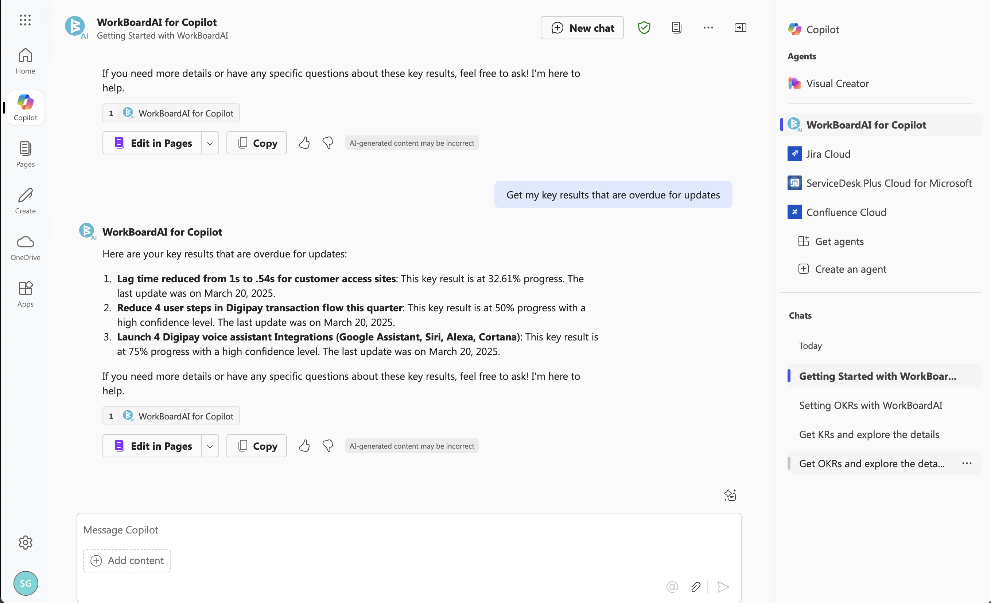Open Settings gear icon
The height and width of the screenshot is (603, 991).
(x=25, y=542)
